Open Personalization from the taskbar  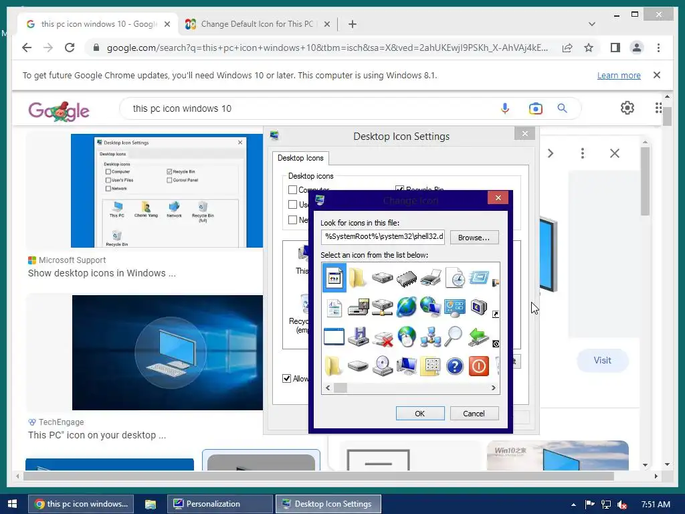(x=219, y=504)
